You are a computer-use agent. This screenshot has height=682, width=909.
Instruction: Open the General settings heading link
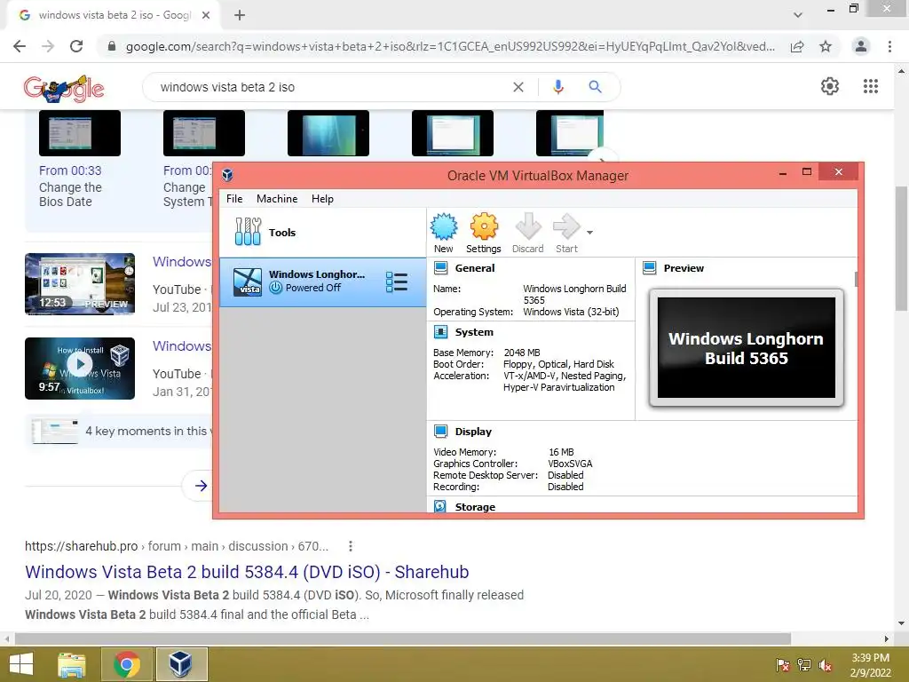pos(475,268)
